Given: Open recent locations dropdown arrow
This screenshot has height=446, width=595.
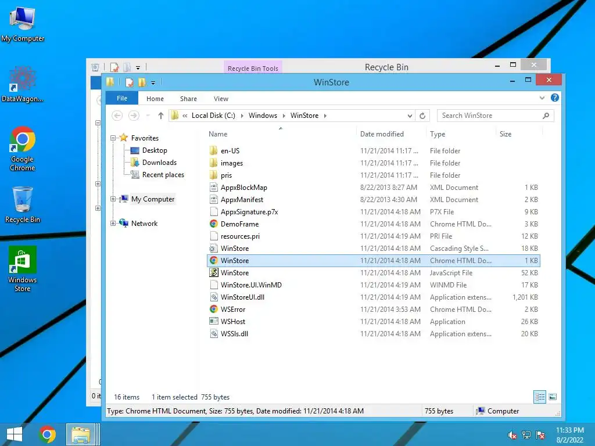Looking at the screenshot, I should click(x=148, y=116).
